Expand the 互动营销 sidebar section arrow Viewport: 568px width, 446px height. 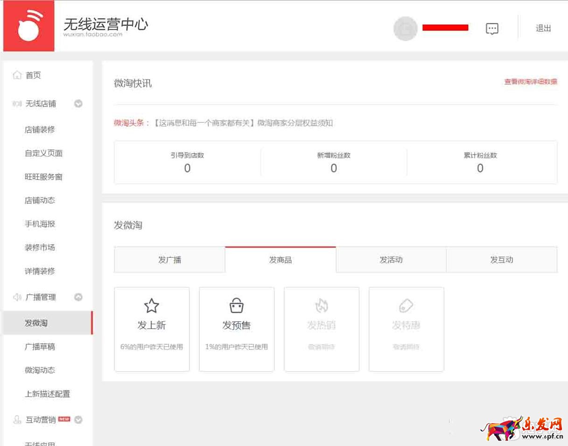click(x=78, y=419)
